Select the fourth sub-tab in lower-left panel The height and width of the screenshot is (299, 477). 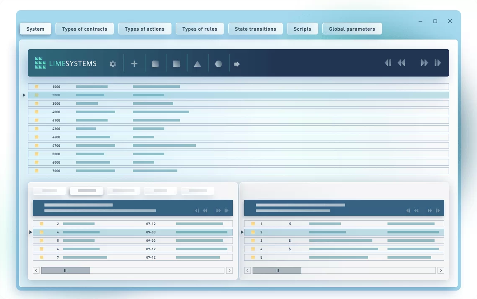coord(161,191)
